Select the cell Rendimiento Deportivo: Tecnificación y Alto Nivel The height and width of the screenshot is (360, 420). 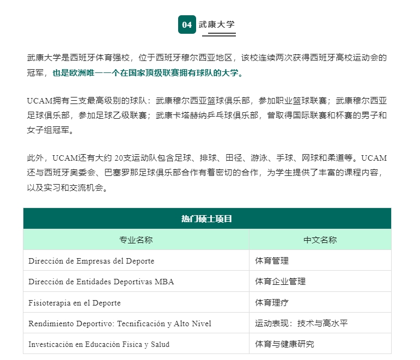click(136, 323)
